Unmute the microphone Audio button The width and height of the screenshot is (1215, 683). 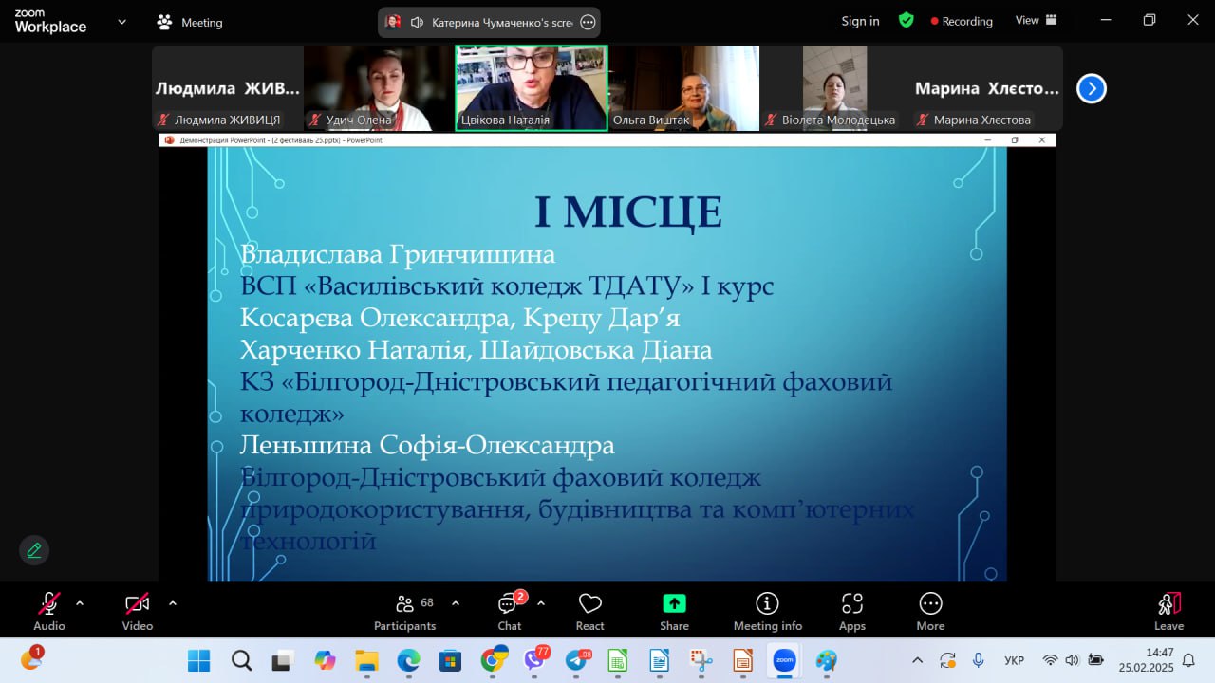48,610
